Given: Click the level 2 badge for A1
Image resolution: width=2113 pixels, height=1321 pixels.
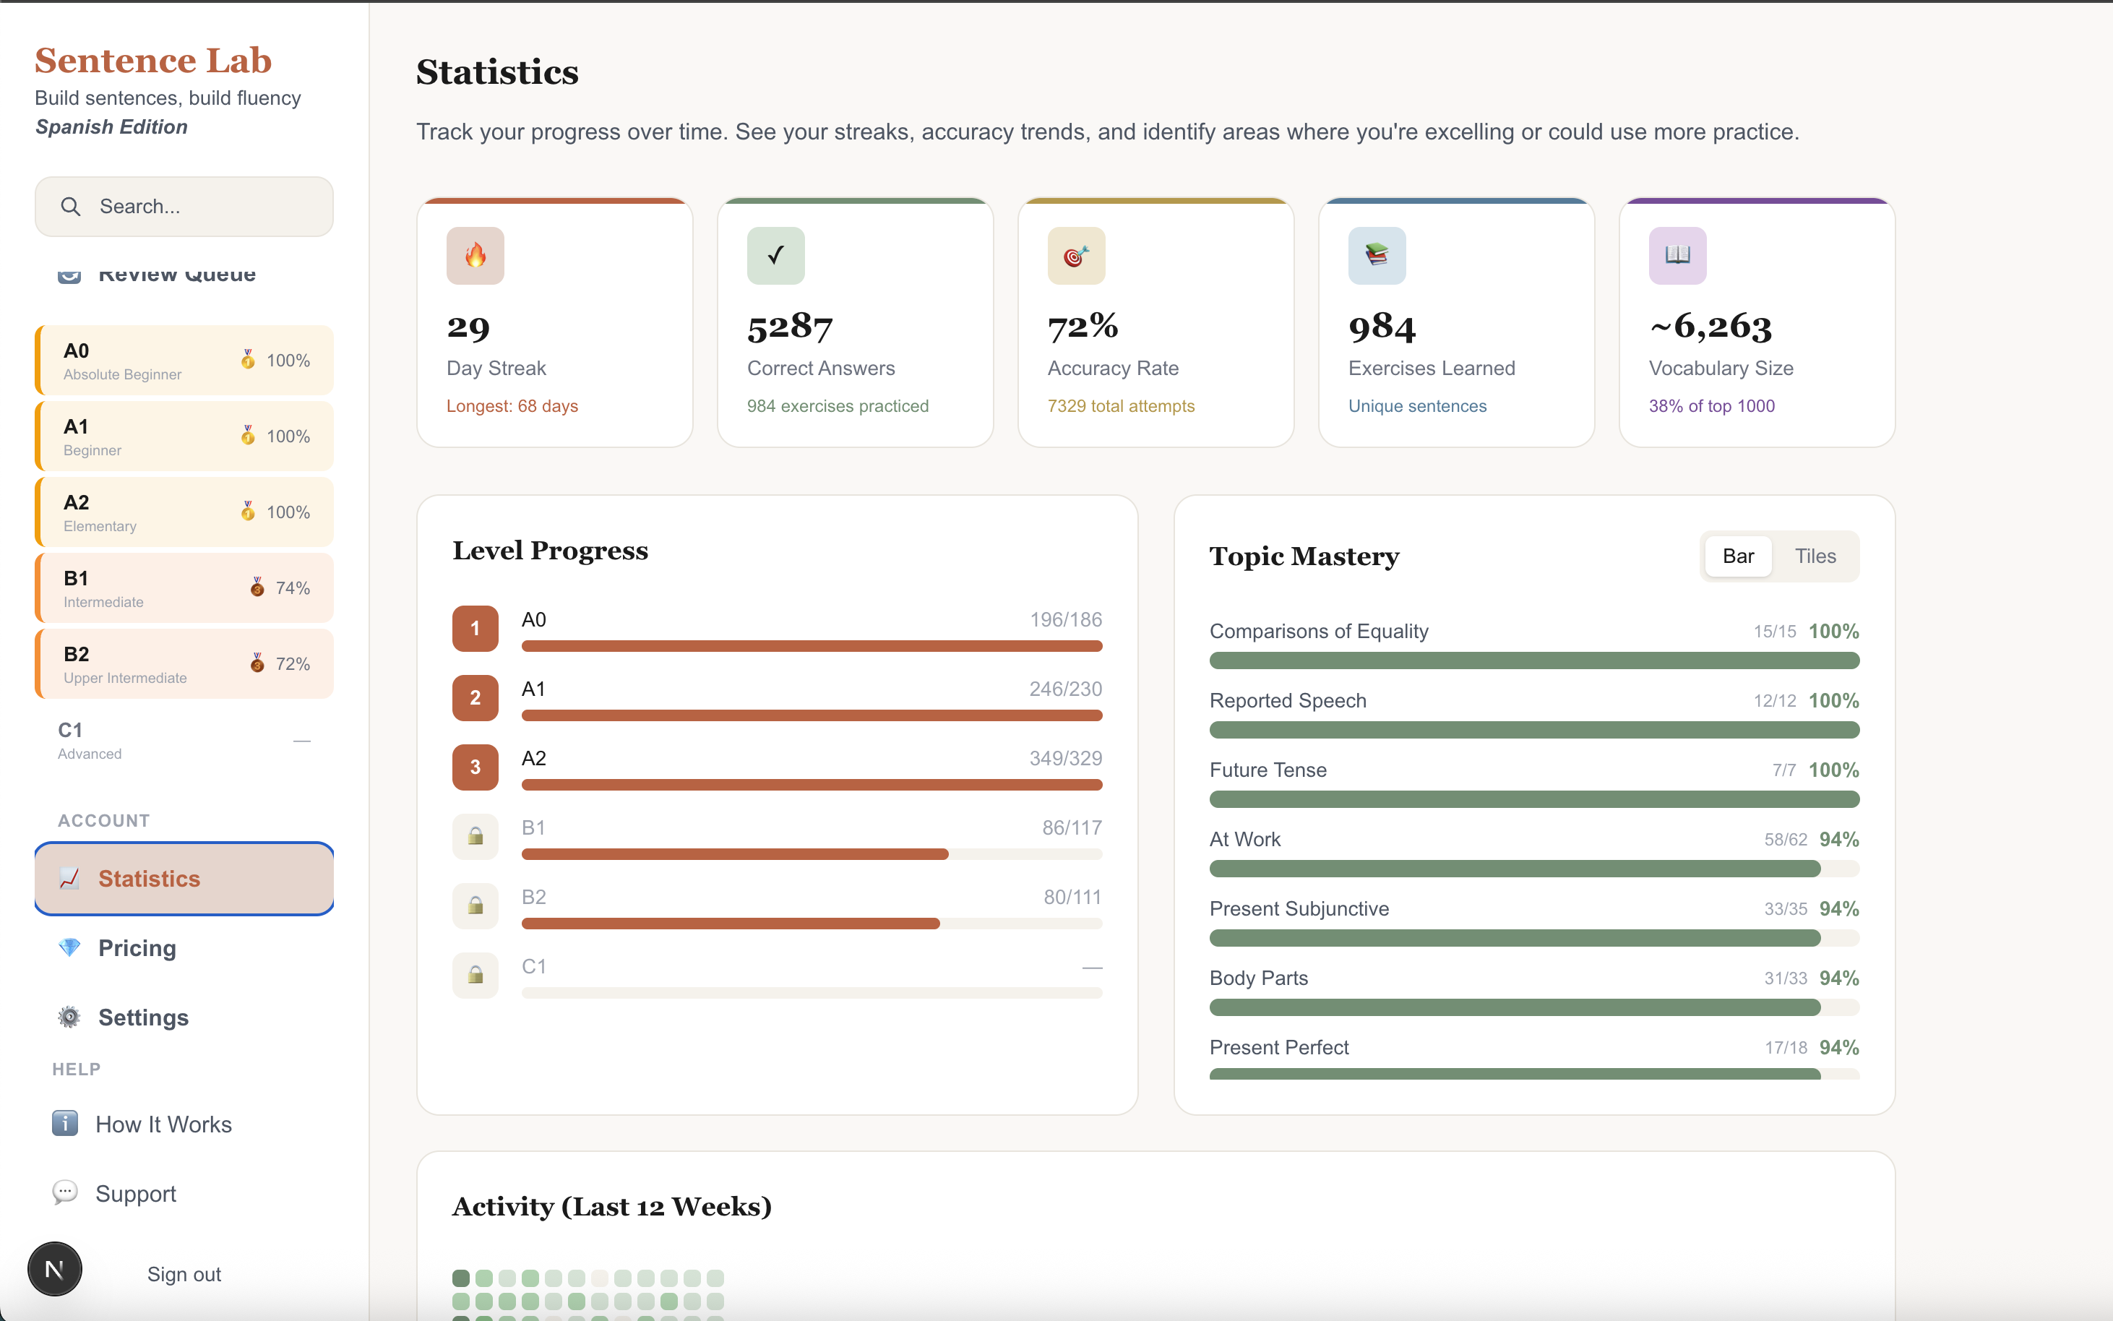Looking at the screenshot, I should [x=475, y=697].
